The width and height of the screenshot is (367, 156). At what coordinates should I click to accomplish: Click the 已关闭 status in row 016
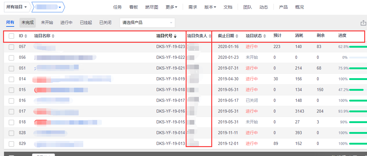click(252, 100)
